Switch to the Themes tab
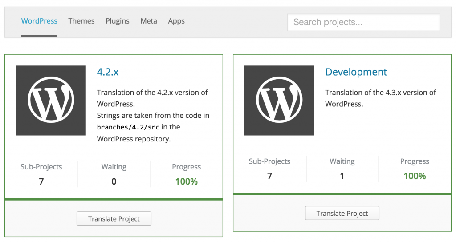 (81, 21)
